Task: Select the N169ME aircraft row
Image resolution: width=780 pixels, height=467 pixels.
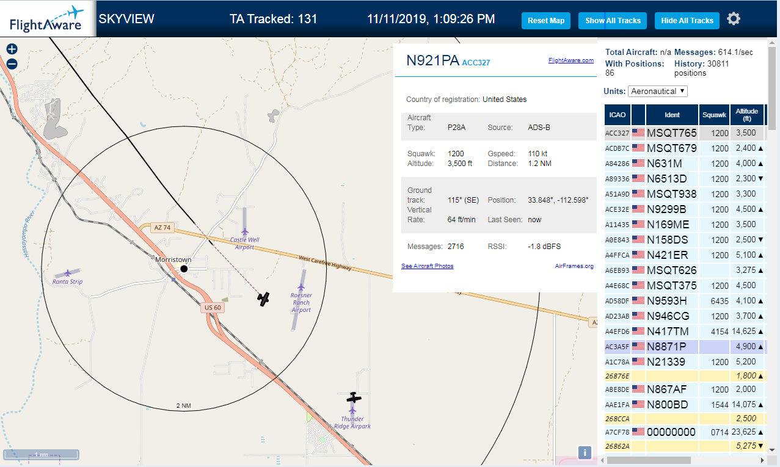Action: (684, 225)
